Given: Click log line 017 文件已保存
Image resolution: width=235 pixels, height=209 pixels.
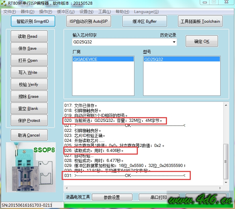Looking at the screenshot, I should point(81,106).
